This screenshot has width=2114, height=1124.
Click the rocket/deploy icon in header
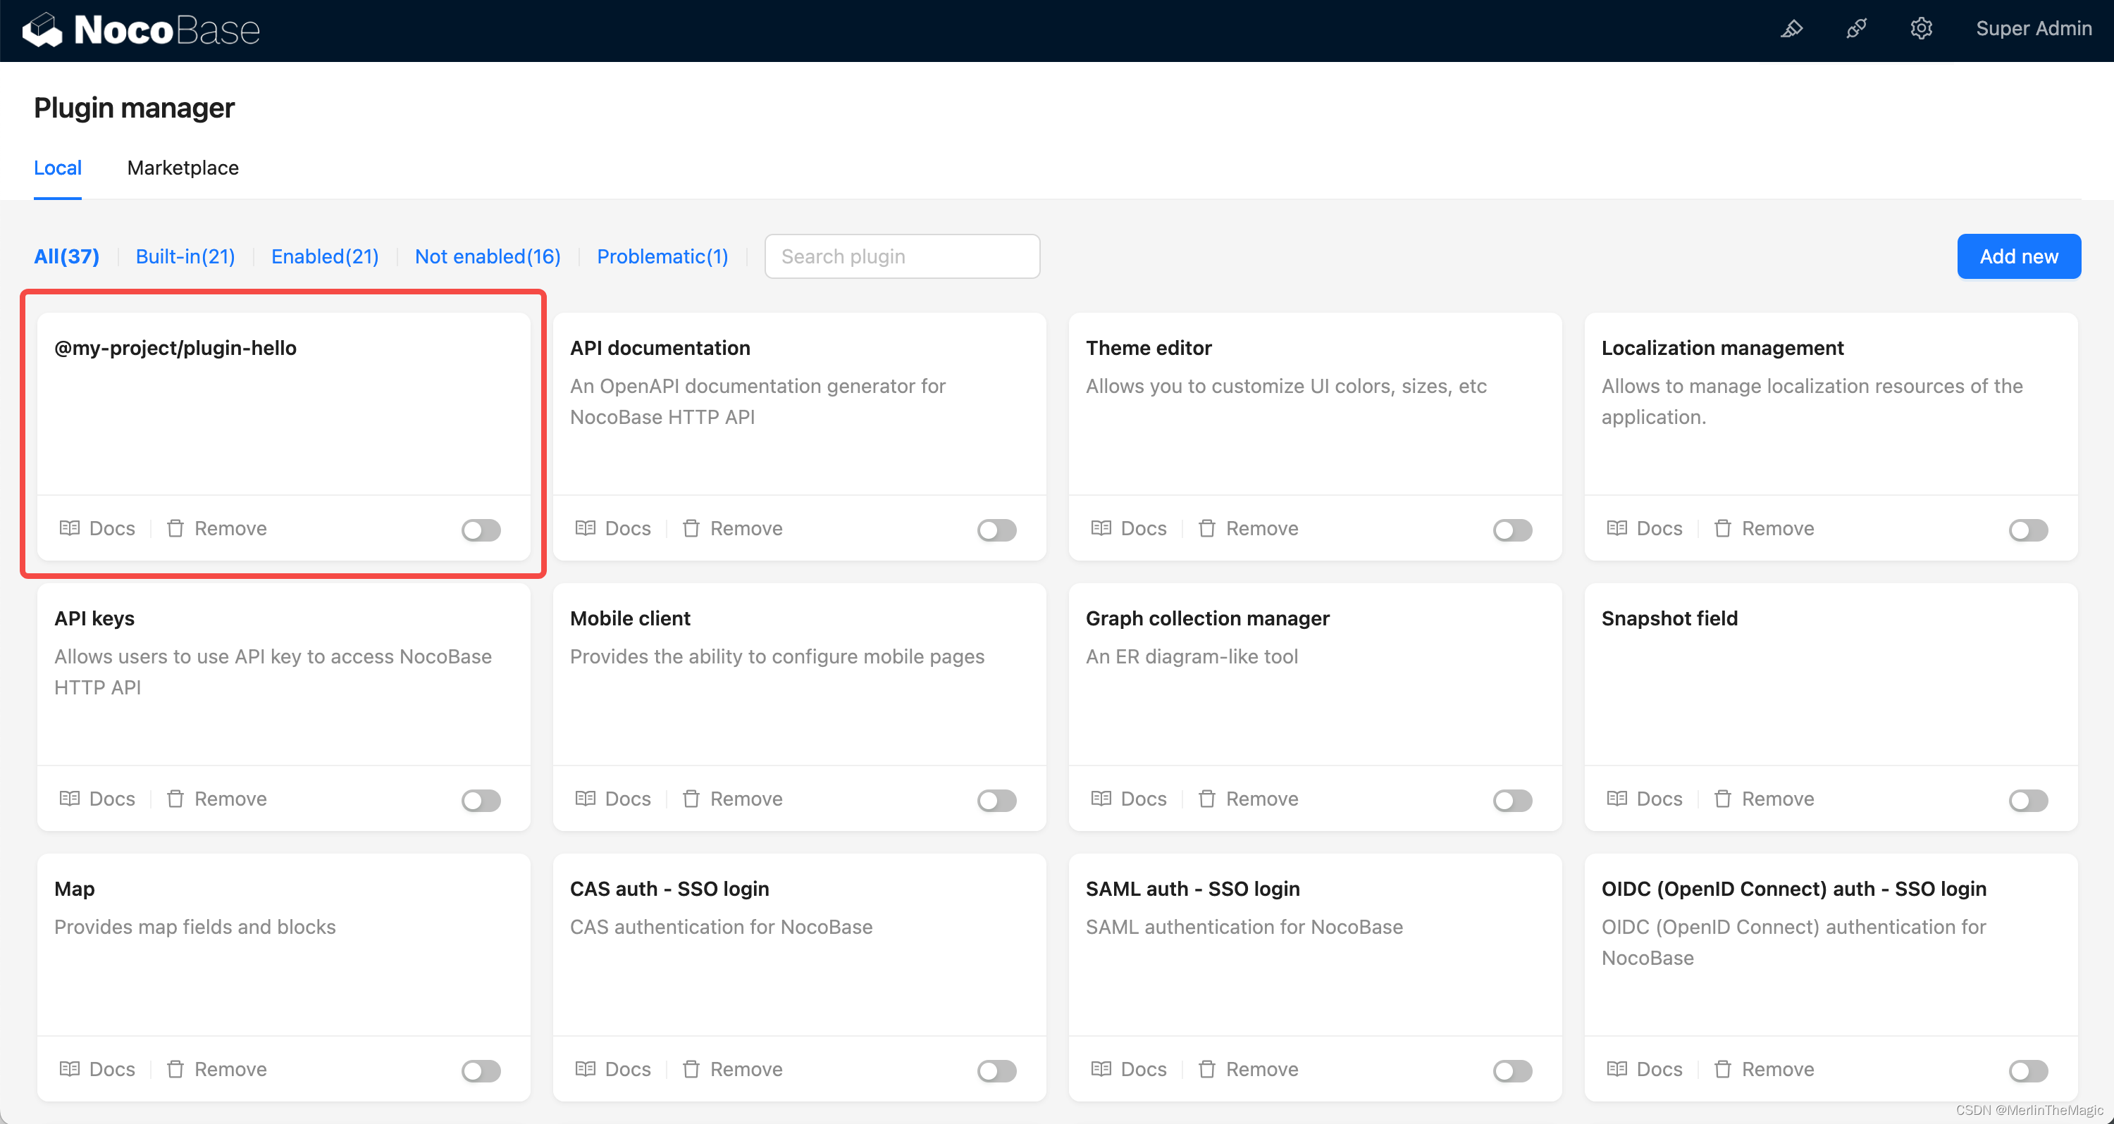[1794, 30]
